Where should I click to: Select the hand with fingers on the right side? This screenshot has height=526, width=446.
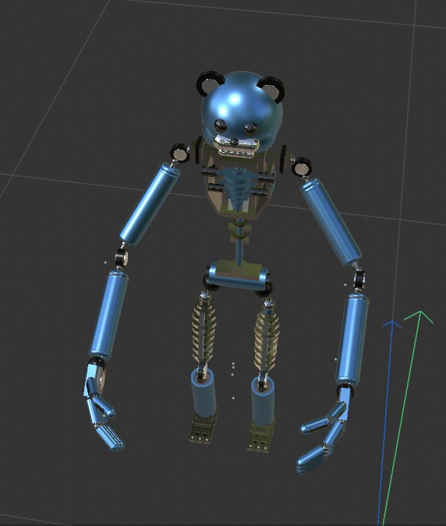[x=324, y=429]
